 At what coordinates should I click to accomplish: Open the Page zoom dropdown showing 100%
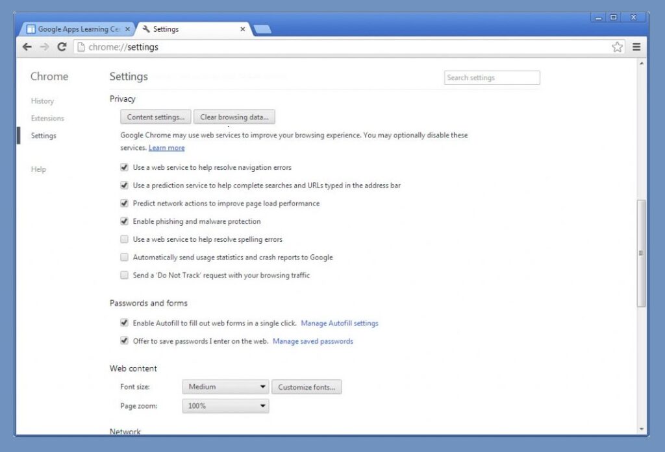click(x=225, y=406)
